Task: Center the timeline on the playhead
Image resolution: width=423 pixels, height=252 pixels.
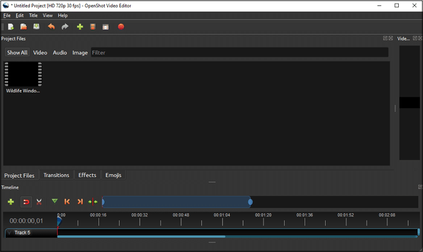Action: coord(93,202)
